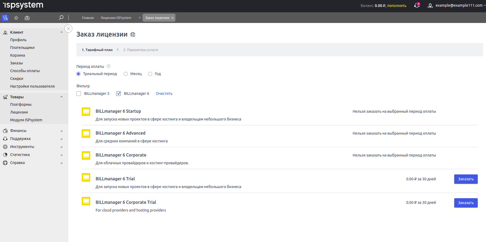Select the BILLmanager 6 Startup yellow icon

[86, 112]
